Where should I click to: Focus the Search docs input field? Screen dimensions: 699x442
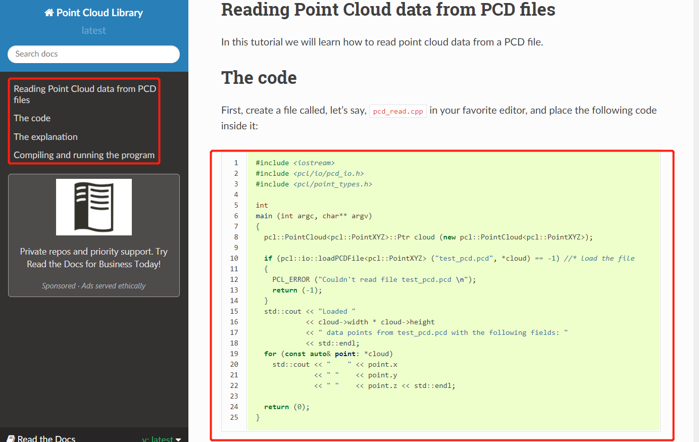(x=93, y=54)
